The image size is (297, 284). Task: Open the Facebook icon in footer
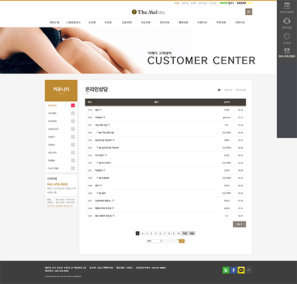(x=233, y=270)
